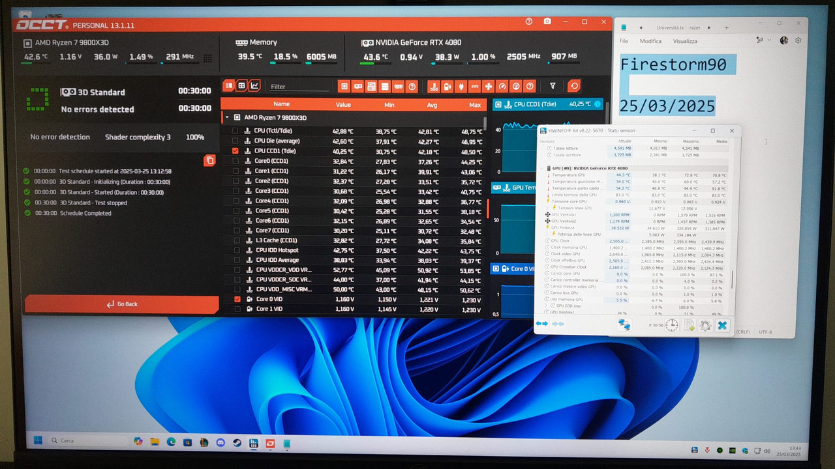This screenshot has height=469, width=835.
Task: Enable the CPU IOD Hotspot checkbox
Action: tap(235, 250)
